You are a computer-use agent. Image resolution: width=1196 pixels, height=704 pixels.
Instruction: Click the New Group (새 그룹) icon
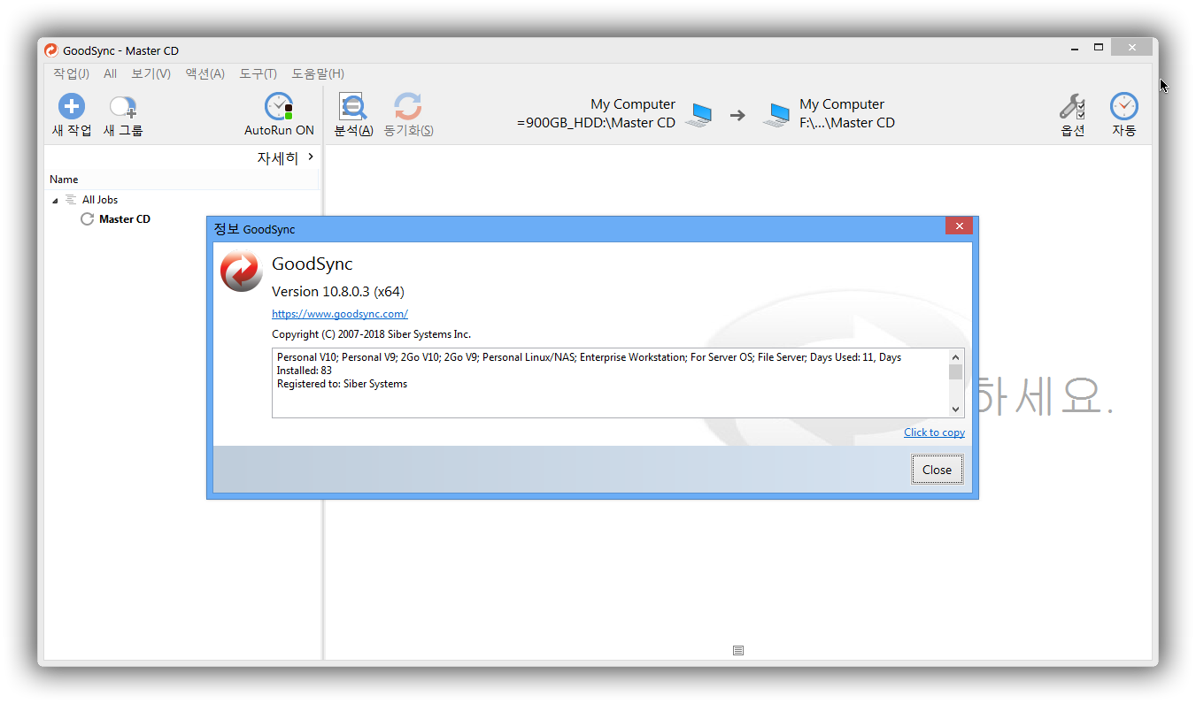pos(122,107)
